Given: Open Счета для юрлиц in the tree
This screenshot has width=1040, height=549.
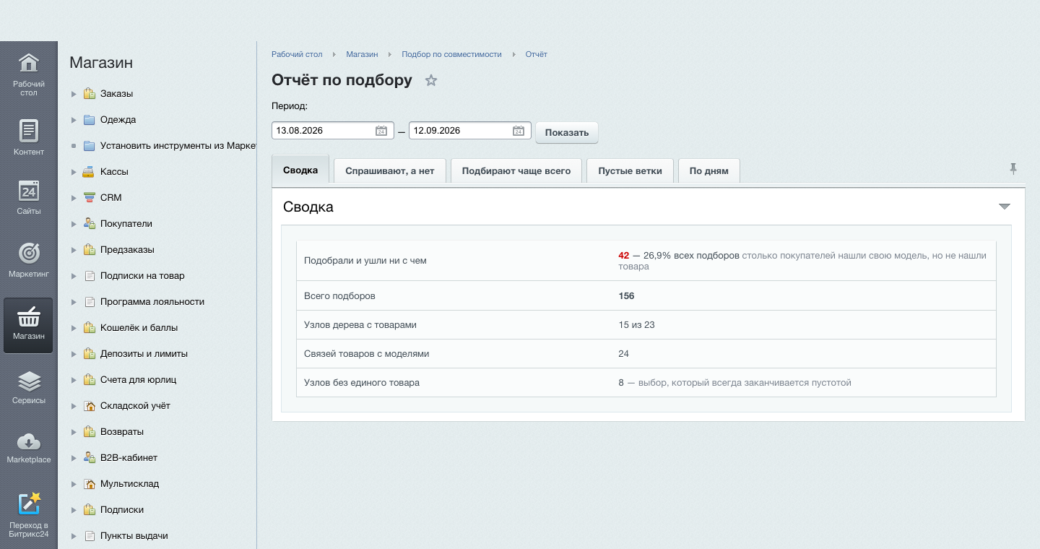Looking at the screenshot, I should pos(139,380).
